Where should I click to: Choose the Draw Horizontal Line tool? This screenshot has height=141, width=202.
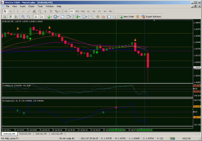[x=23, y=11]
